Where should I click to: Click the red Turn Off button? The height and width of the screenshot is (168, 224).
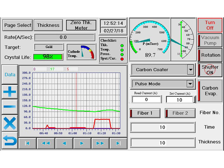pyautogui.click(x=210, y=25)
